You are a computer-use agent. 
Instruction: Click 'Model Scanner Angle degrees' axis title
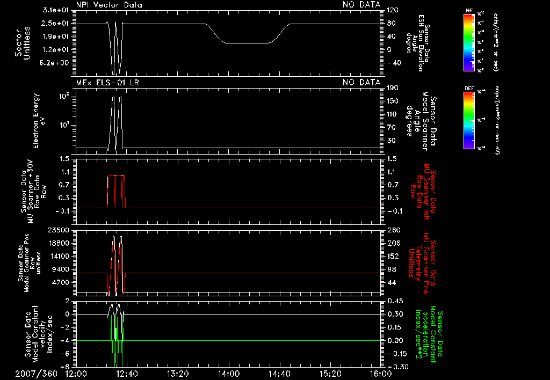(421, 121)
